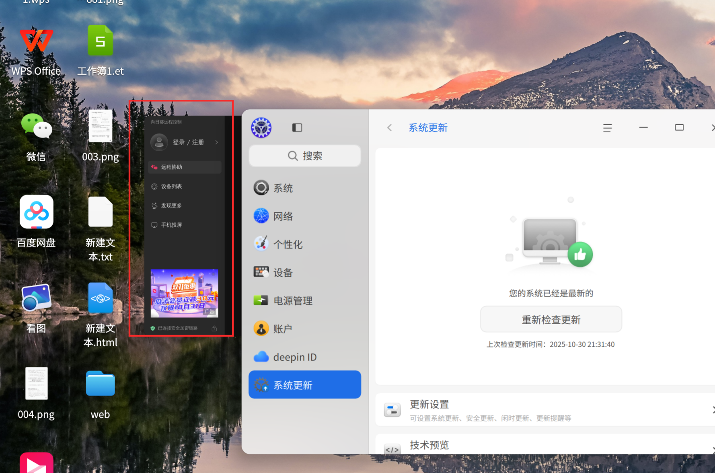The height and width of the screenshot is (473, 715).
Task: Click the control center logo icon
Action: point(261,128)
